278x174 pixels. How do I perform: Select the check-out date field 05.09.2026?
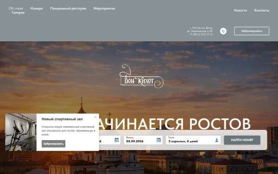pos(143,140)
